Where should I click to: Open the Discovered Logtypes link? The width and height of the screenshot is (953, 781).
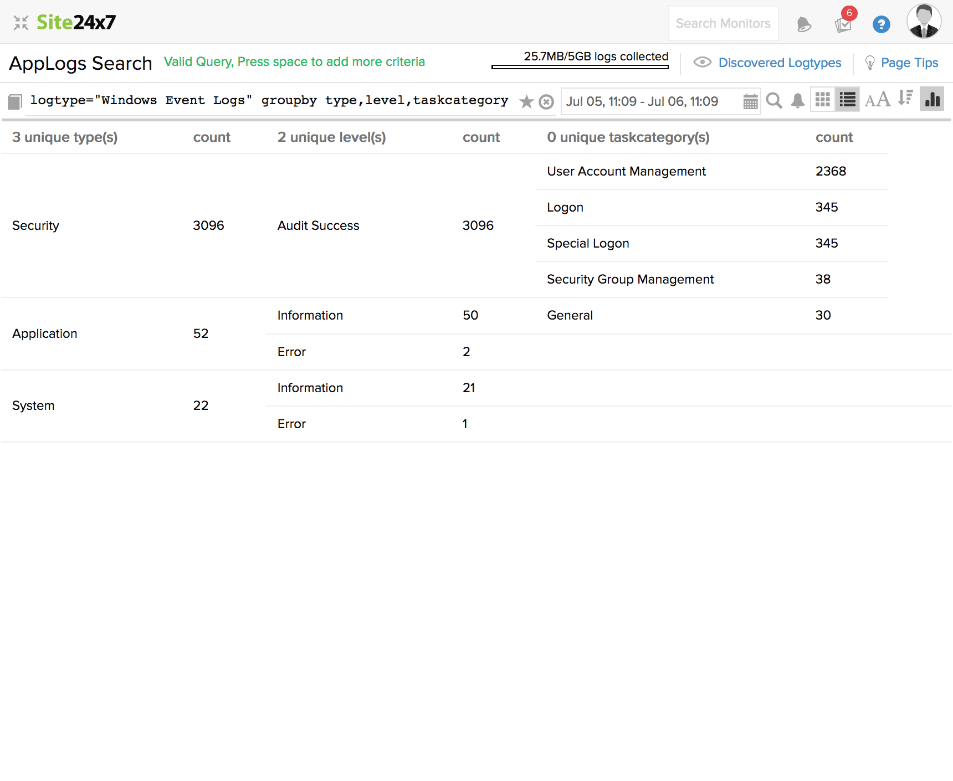click(x=779, y=63)
